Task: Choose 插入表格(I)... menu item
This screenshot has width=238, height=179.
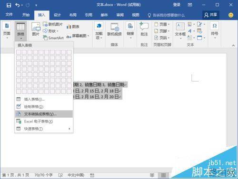Action: point(44,99)
